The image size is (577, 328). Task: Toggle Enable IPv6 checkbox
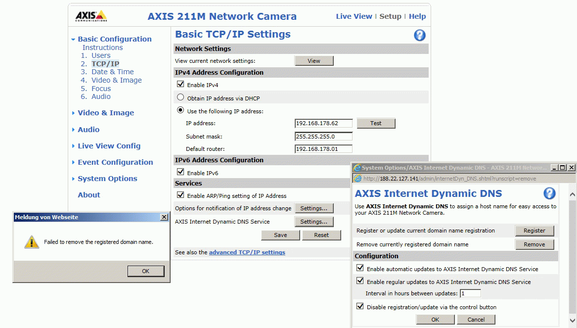[180, 172]
